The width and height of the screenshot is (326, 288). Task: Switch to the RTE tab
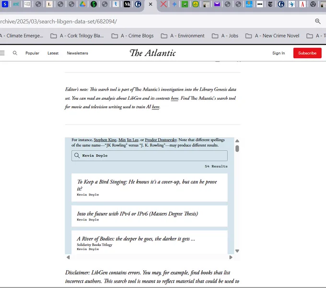coord(16,4)
